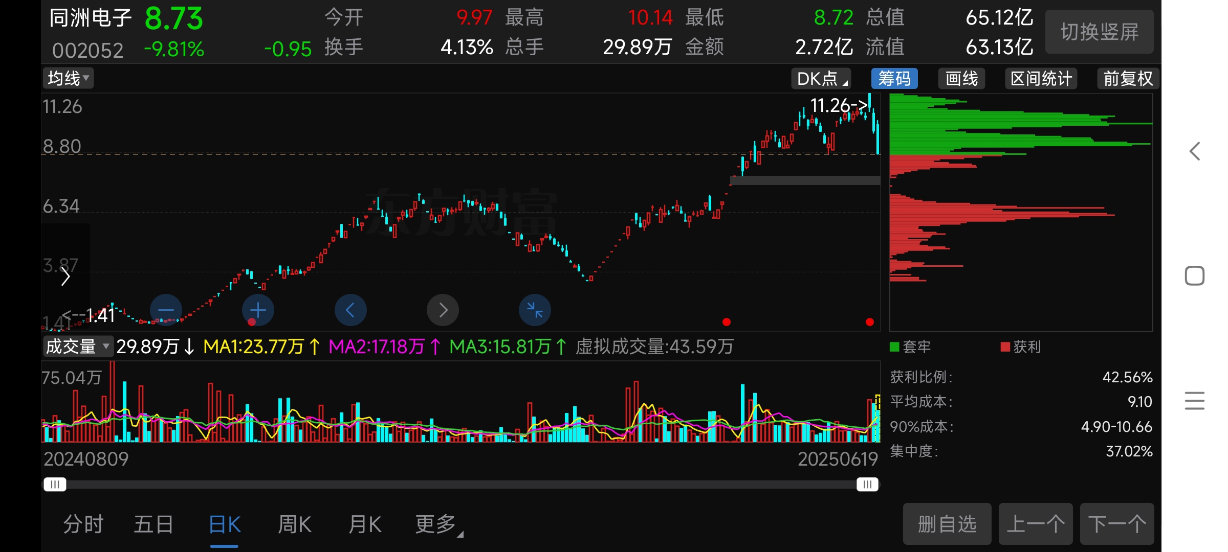Tap the 平均成本 9.10 value
The width and height of the screenshot is (1228, 552).
tap(1139, 402)
